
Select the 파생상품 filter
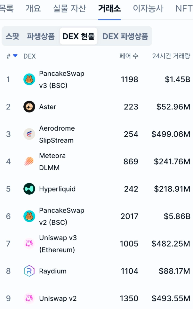pyautogui.click(x=41, y=36)
